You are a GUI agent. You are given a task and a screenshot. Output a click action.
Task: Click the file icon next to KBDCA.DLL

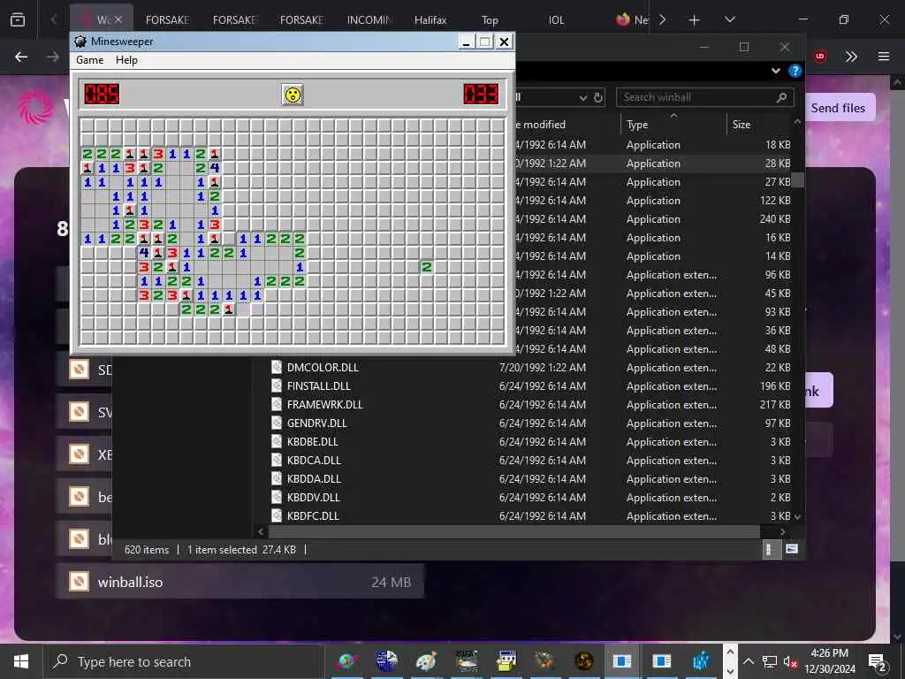click(x=277, y=460)
